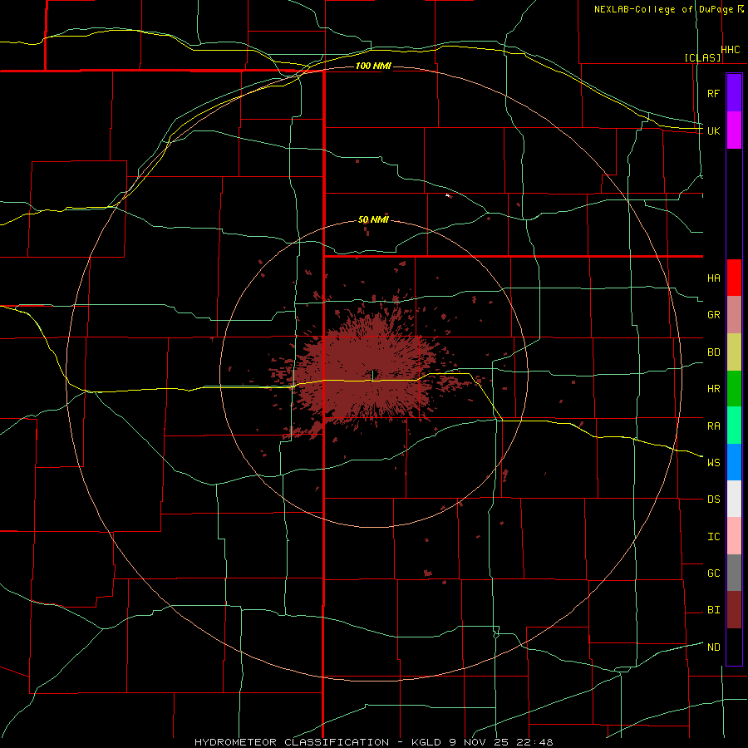The height and width of the screenshot is (748, 748).
Task: Click the ND legend label
Action: click(x=713, y=647)
